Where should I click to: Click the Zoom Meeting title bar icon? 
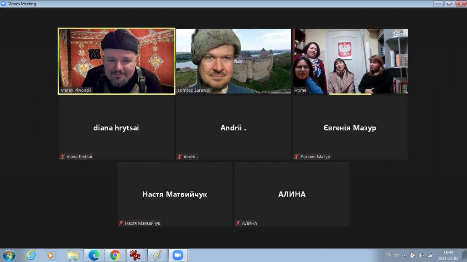(x=4, y=4)
